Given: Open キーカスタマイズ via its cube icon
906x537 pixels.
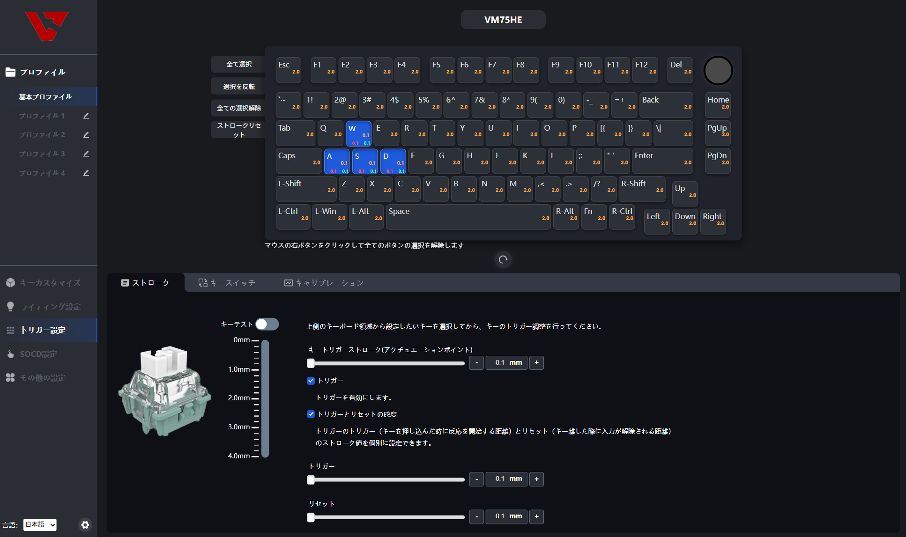Looking at the screenshot, I should coord(11,283).
